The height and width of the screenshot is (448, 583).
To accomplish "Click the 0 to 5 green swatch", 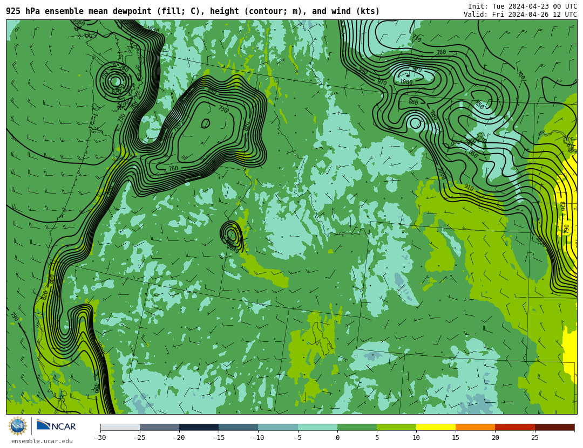I will pos(357,427).
